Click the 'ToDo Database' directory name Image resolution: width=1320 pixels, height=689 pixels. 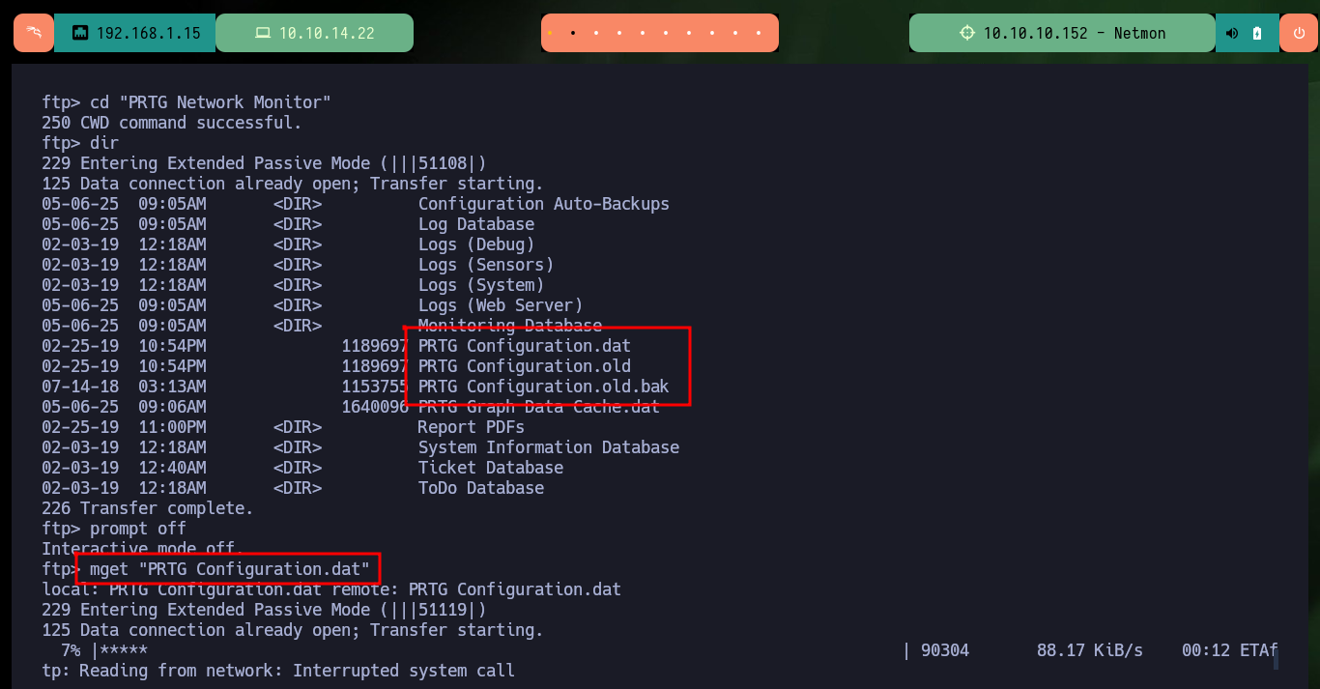click(481, 488)
